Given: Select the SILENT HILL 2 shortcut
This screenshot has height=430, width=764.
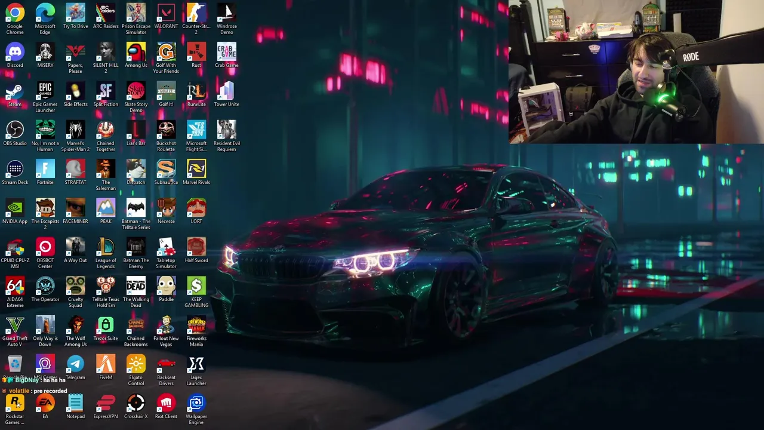Looking at the screenshot, I should pyautogui.click(x=106, y=52).
